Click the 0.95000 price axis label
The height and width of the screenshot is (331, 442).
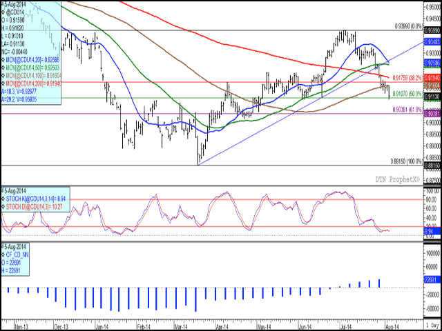434,7
